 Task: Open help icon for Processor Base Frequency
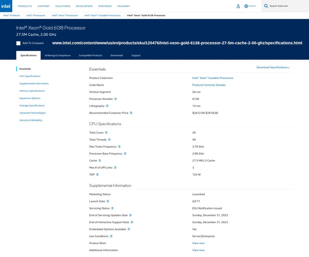[125, 154]
